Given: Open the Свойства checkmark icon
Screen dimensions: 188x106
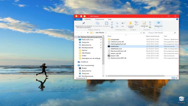Looking at the screenshot, I should [144, 23].
